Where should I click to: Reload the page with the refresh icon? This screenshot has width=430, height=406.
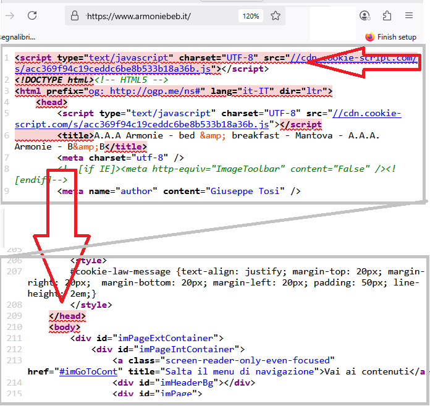click(32, 15)
